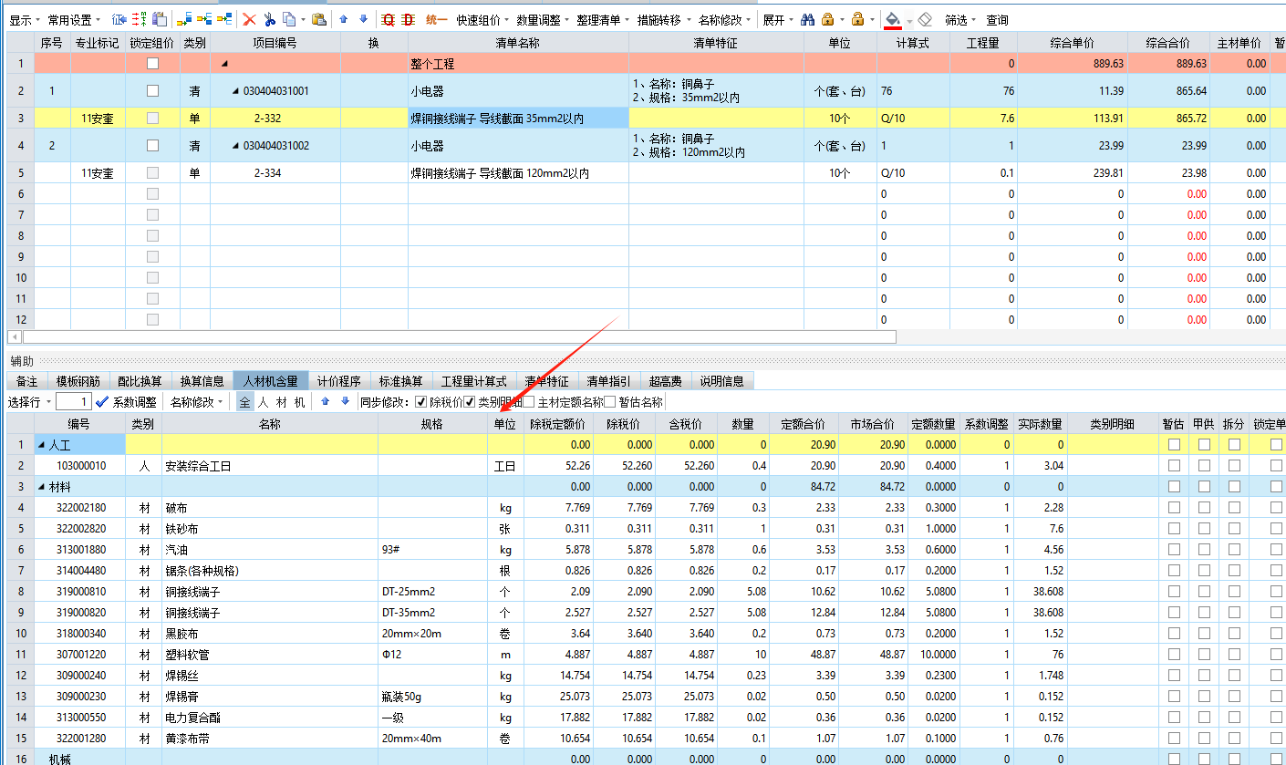This screenshot has height=765, width=1286.
Task: Open the 数量调整 dropdown
Action: [x=543, y=19]
